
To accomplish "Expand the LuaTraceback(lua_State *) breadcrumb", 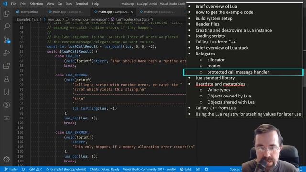I will [x=134, y=19].
